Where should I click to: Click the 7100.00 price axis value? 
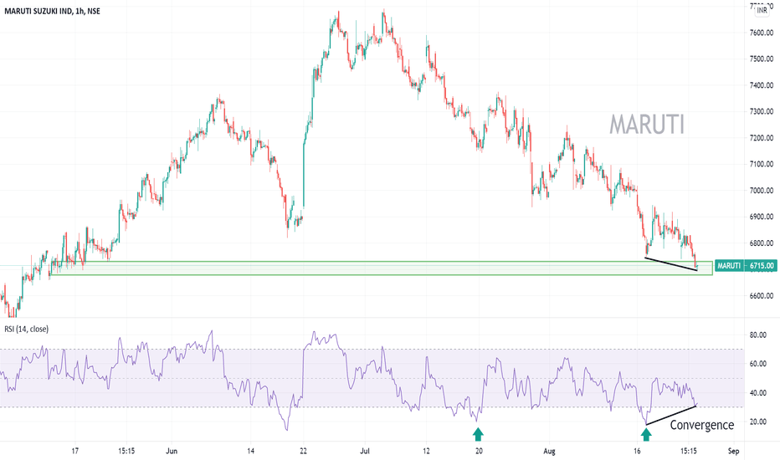761,164
